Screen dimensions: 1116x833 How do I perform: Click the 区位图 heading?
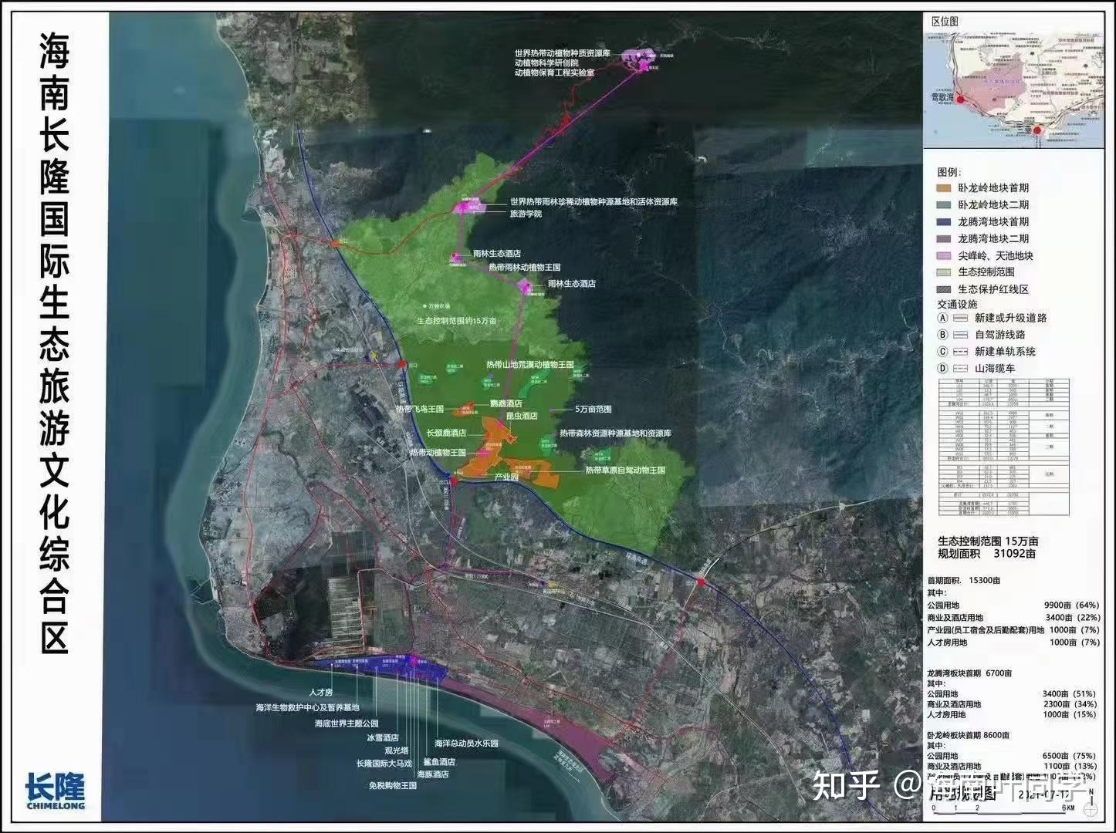pos(944,22)
